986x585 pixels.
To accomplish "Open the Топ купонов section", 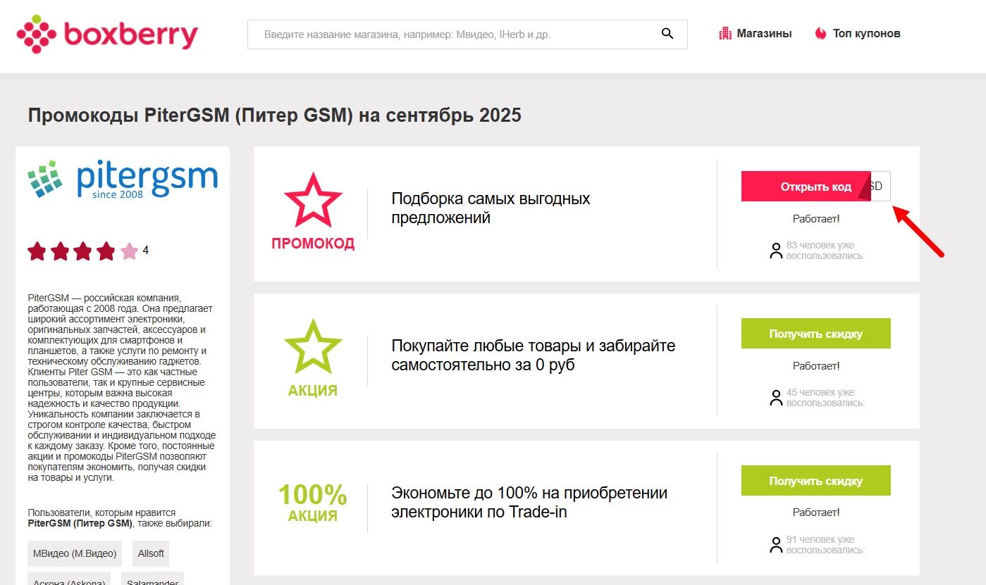I will 866,32.
